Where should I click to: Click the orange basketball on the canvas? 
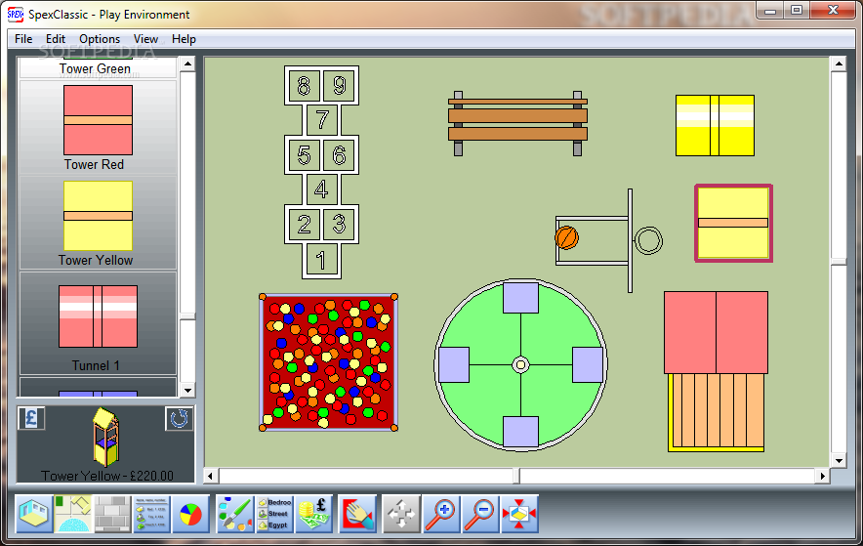[x=566, y=237]
